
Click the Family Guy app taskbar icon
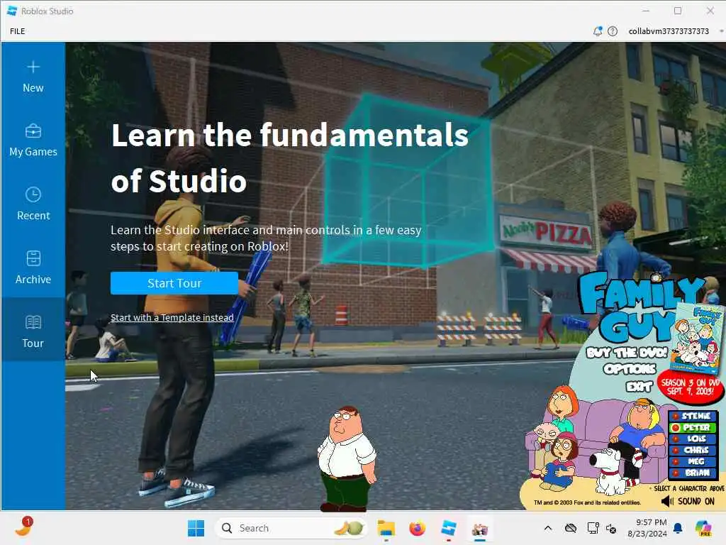pyautogui.click(x=480, y=528)
